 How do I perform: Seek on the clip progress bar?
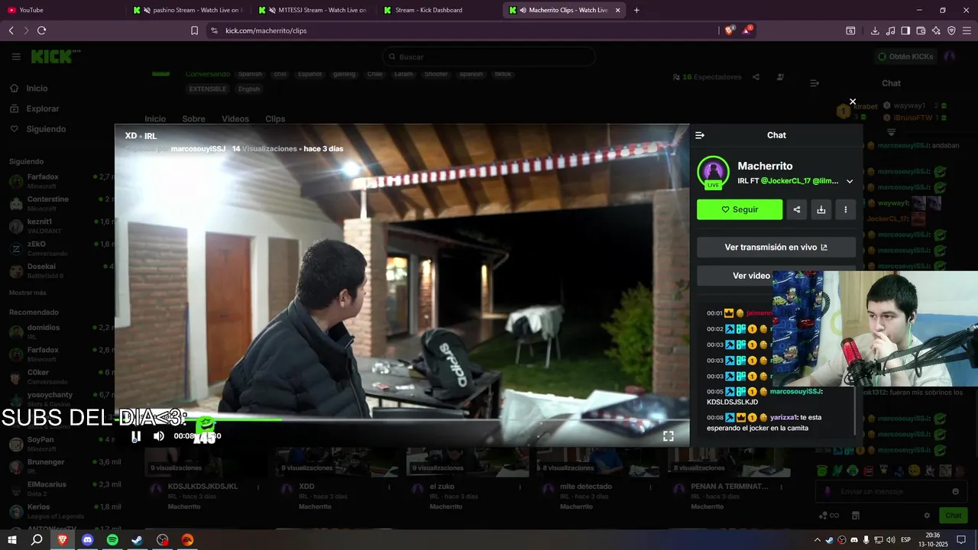pos(402,419)
